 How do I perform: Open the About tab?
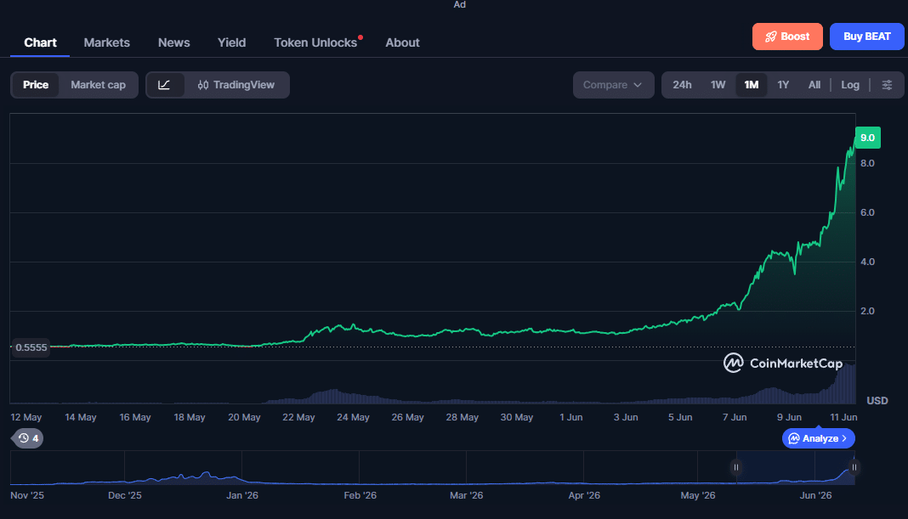coord(402,42)
